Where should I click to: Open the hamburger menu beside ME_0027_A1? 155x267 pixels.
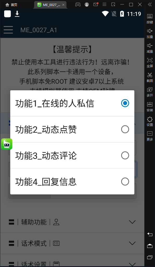[8, 30]
